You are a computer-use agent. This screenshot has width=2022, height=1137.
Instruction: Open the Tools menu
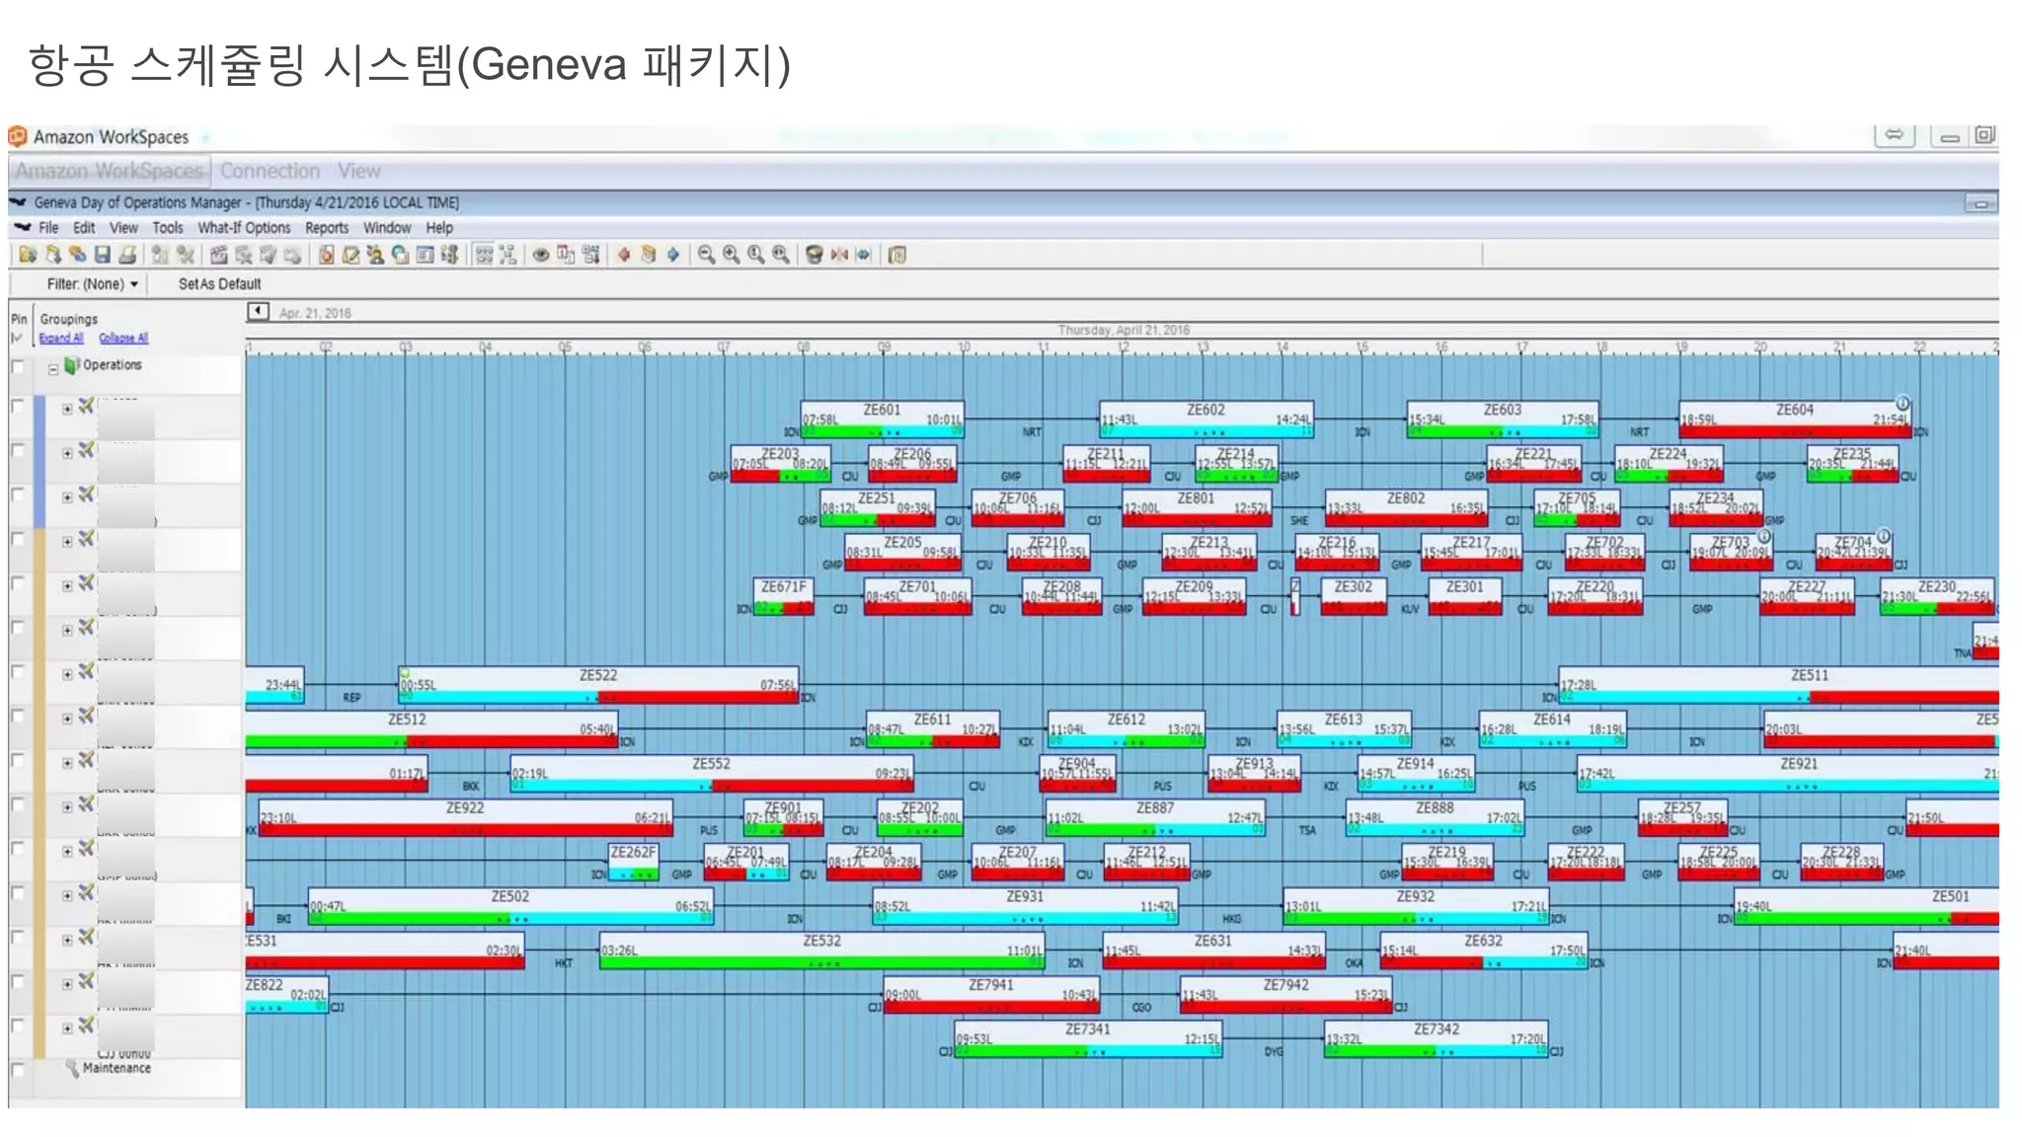coord(168,228)
